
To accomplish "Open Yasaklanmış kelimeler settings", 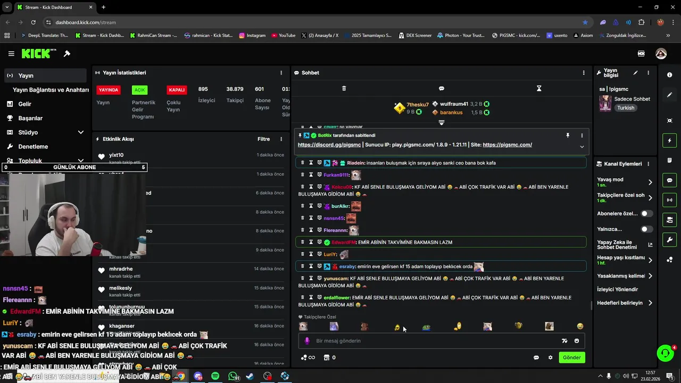I will (x=624, y=276).
